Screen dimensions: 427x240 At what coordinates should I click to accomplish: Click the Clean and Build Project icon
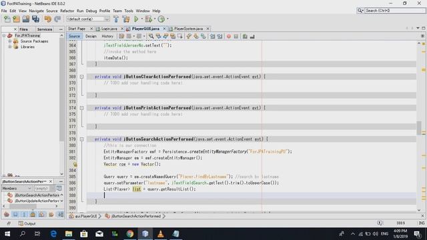[x=126, y=19]
